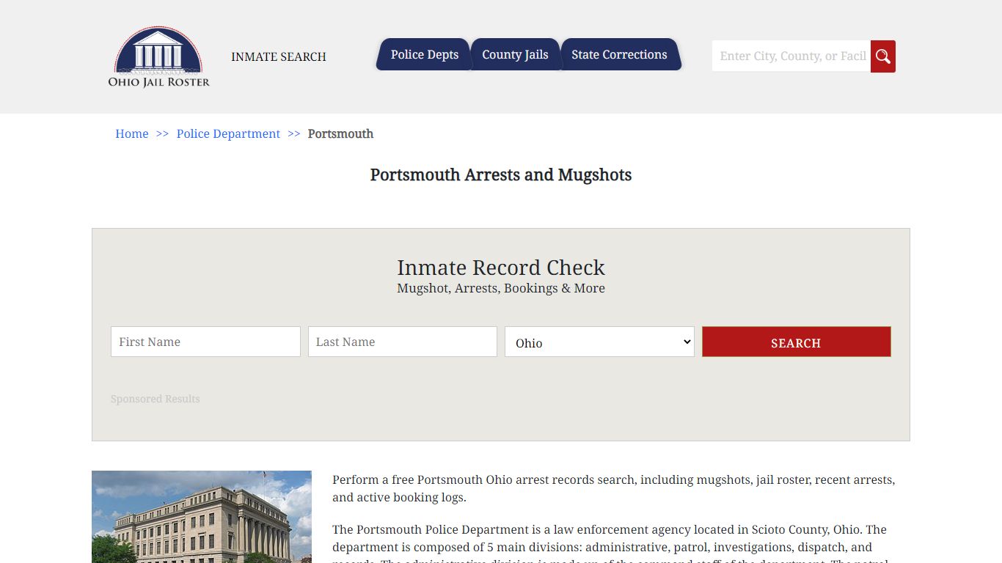Click the Enter City, County, or Facility field

(x=791, y=56)
